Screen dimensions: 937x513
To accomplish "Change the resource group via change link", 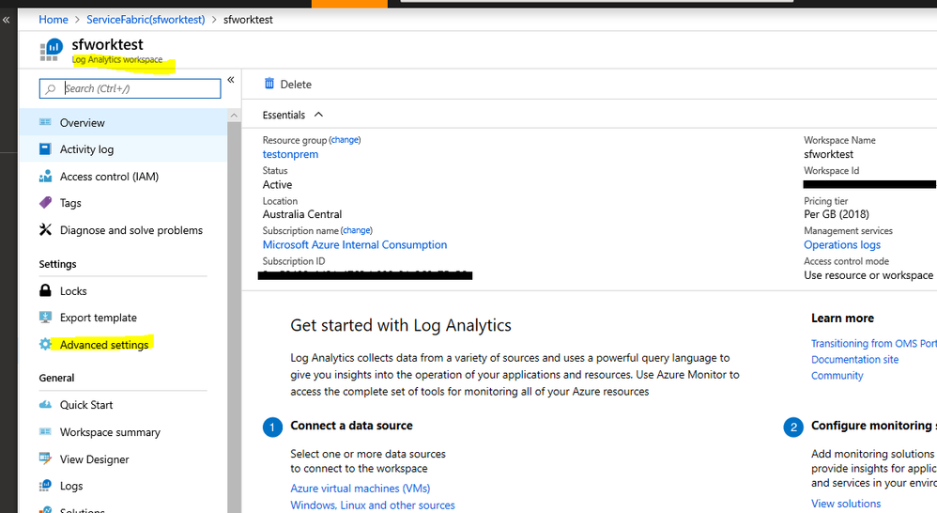I will point(345,140).
